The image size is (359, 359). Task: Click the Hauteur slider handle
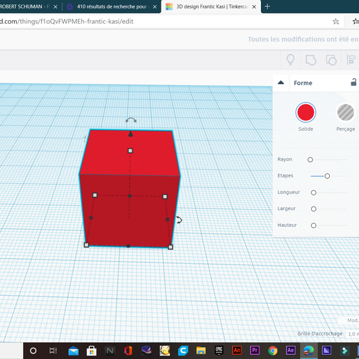point(314,225)
